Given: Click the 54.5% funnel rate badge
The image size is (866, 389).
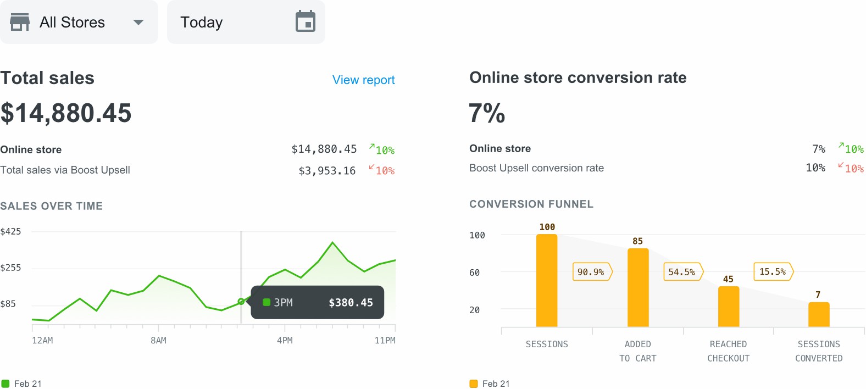Looking at the screenshot, I should tap(682, 272).
